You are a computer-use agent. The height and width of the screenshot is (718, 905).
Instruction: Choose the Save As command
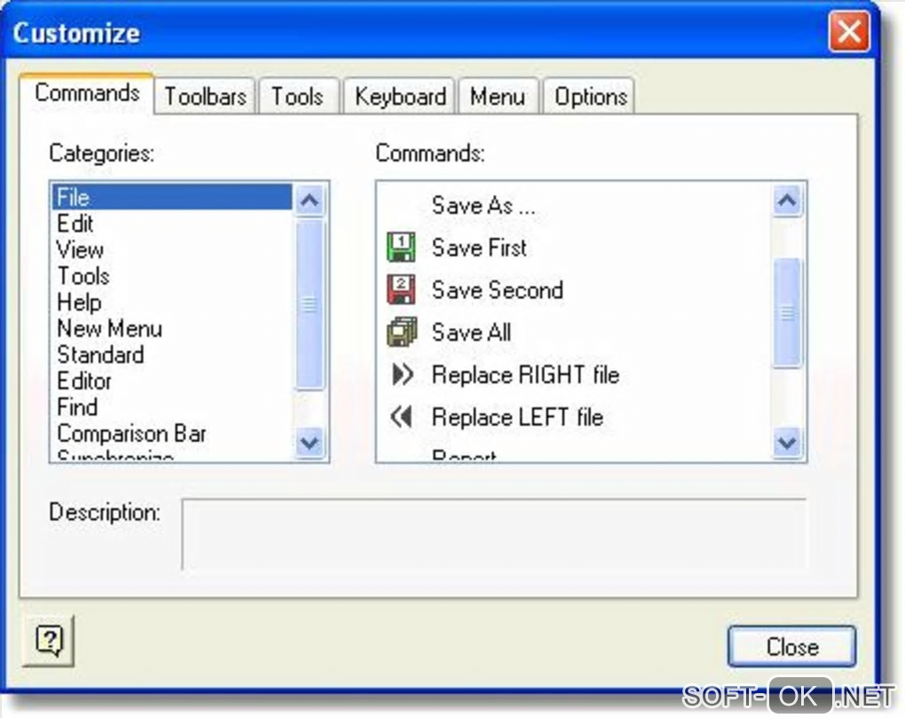click(x=484, y=206)
